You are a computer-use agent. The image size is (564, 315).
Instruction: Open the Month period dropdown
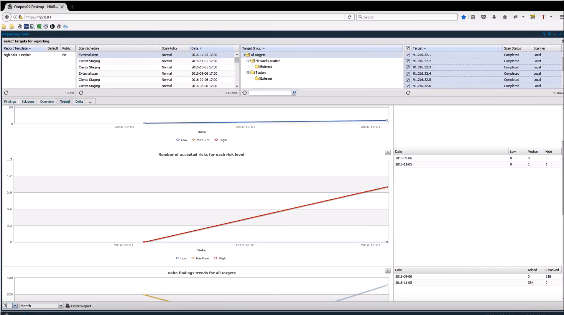point(60,306)
